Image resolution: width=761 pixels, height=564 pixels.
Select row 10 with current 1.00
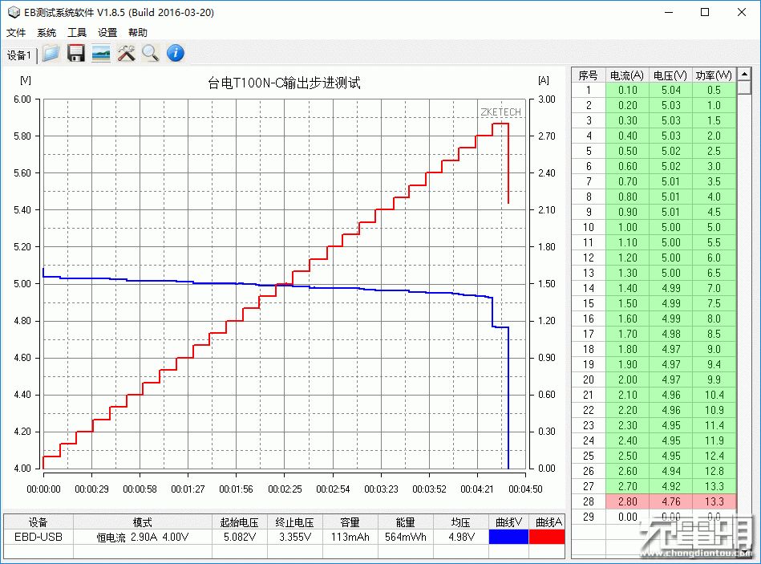click(654, 227)
